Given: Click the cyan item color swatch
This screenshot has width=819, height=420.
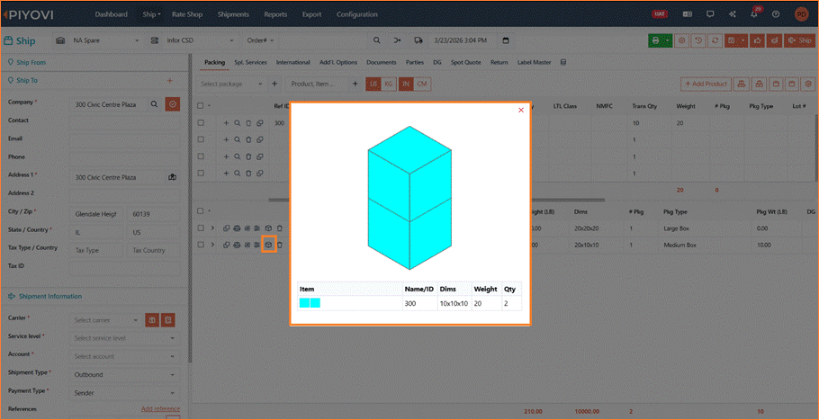Looking at the screenshot, I should [310, 303].
